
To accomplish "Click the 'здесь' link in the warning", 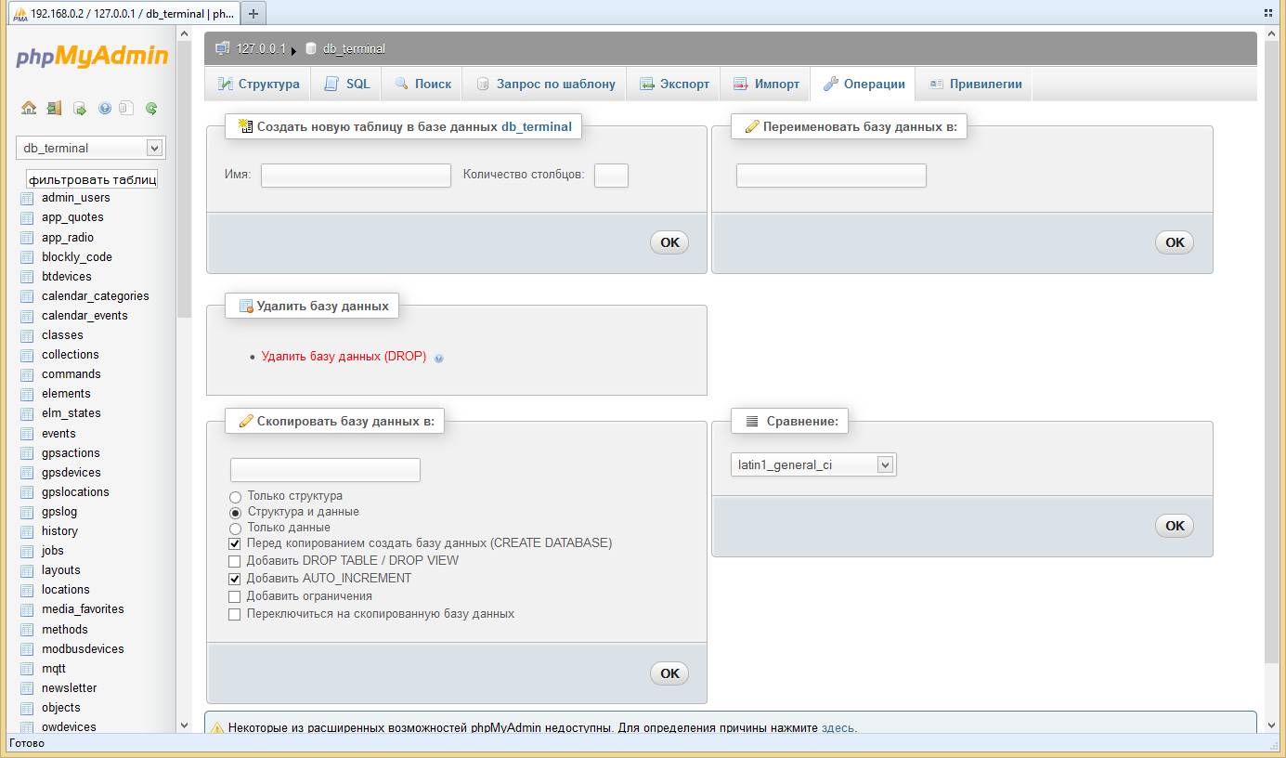I will [838, 728].
